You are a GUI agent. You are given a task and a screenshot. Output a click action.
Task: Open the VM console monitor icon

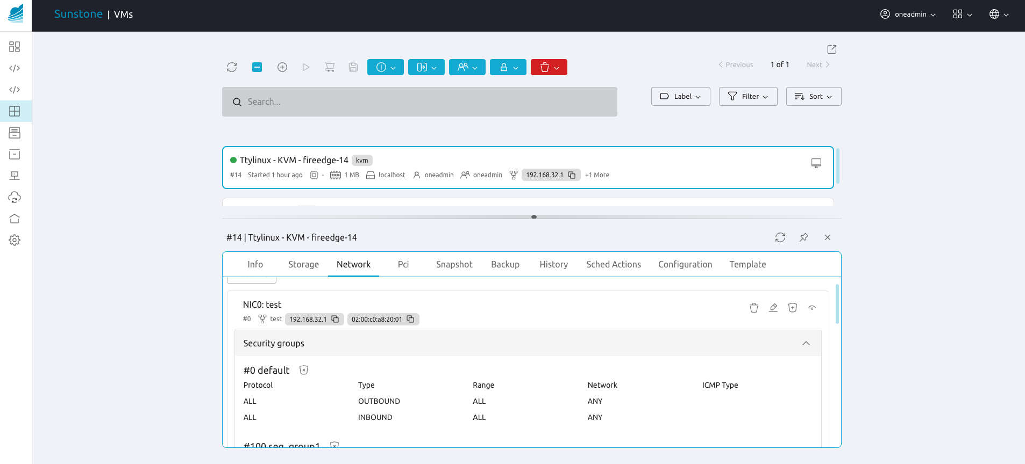coord(816,163)
